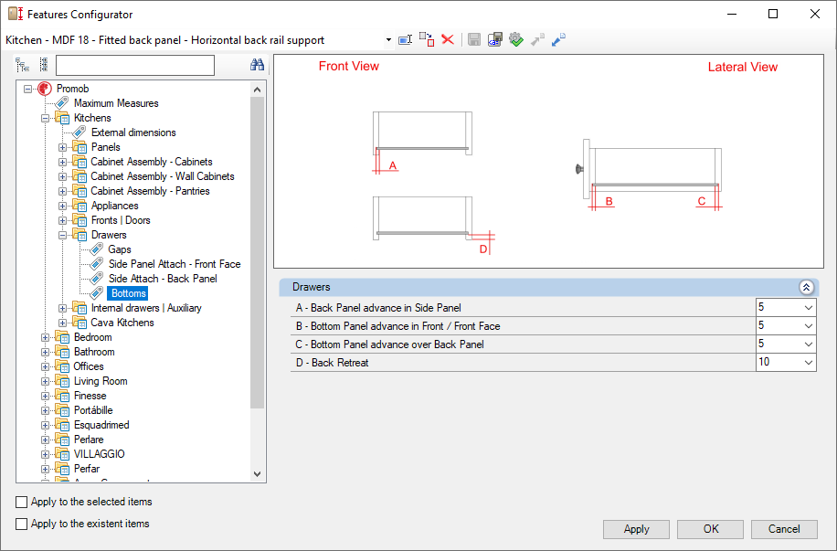Click the Bottoms tag icon
The height and width of the screenshot is (551, 837).
tap(97, 293)
